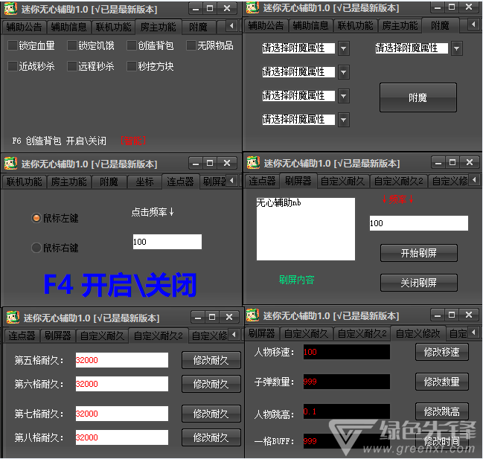483x459 pixels.
Task: Click the 刷屏内容 text area containing 无心辅助nb
Action: (306, 228)
